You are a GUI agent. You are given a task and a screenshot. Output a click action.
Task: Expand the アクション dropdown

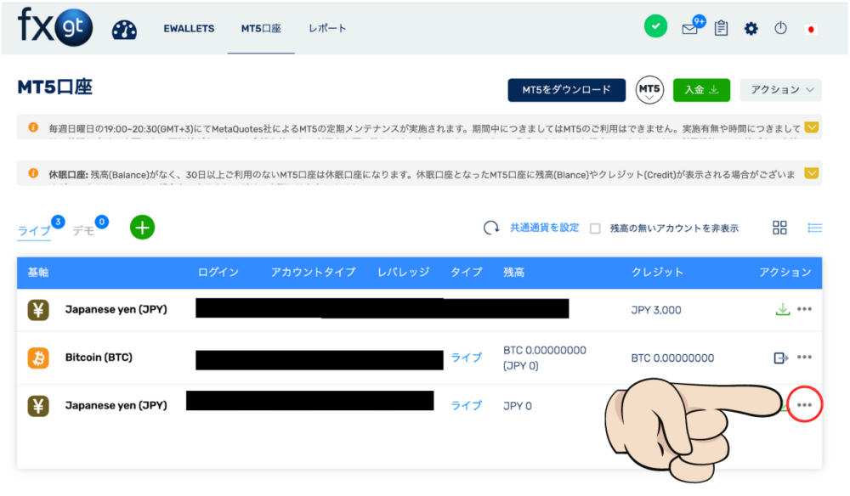click(x=780, y=89)
